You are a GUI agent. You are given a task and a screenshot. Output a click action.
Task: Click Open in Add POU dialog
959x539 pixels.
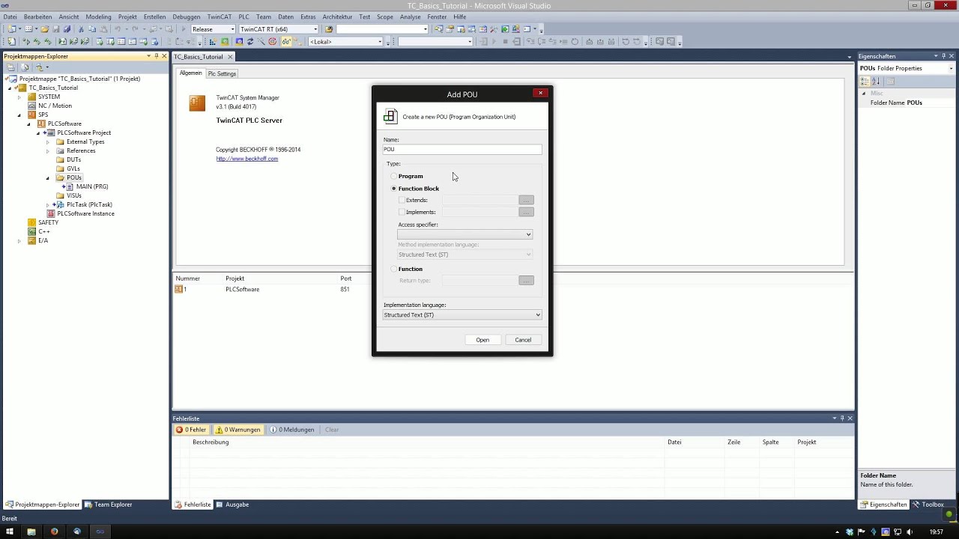click(x=482, y=340)
